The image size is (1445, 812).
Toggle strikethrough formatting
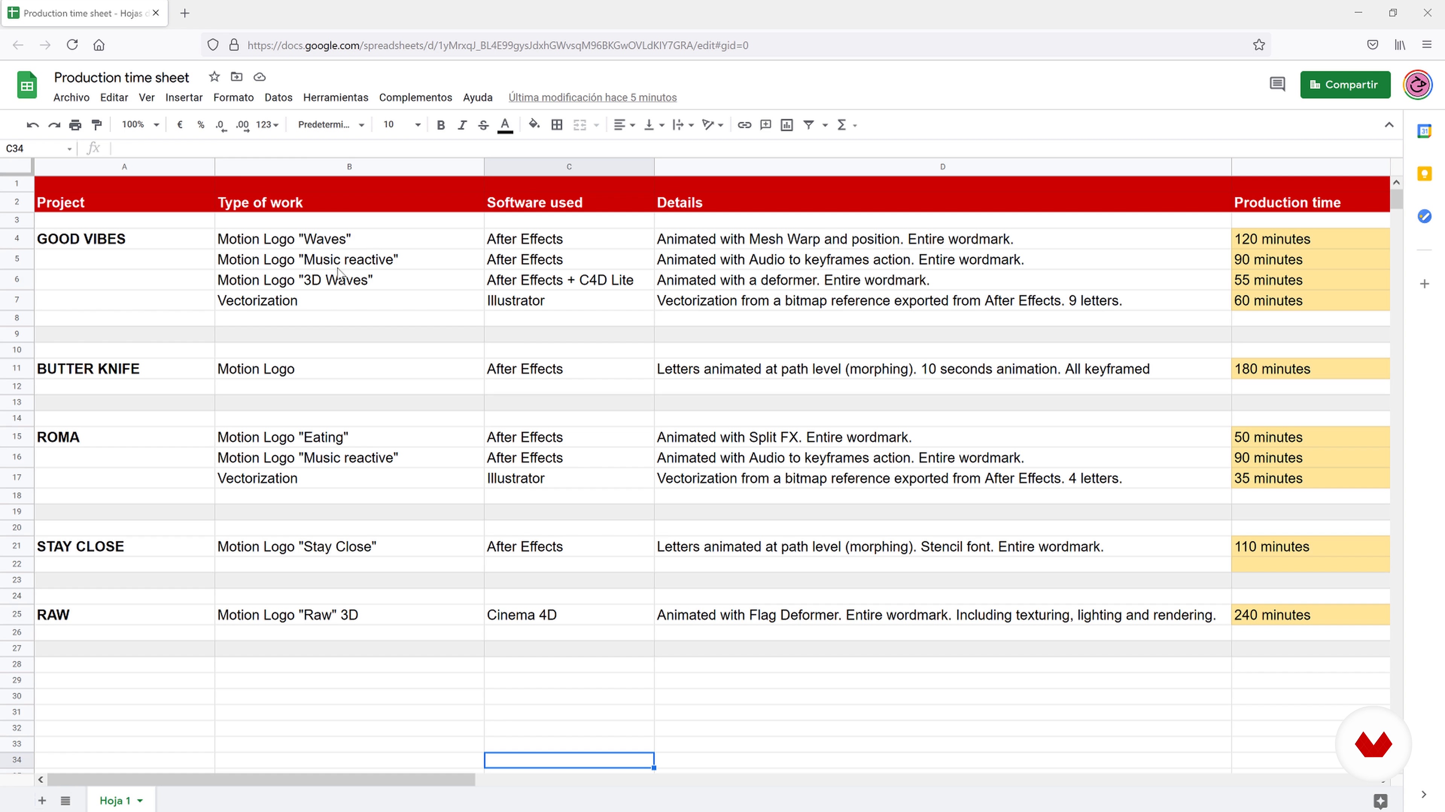(x=484, y=125)
